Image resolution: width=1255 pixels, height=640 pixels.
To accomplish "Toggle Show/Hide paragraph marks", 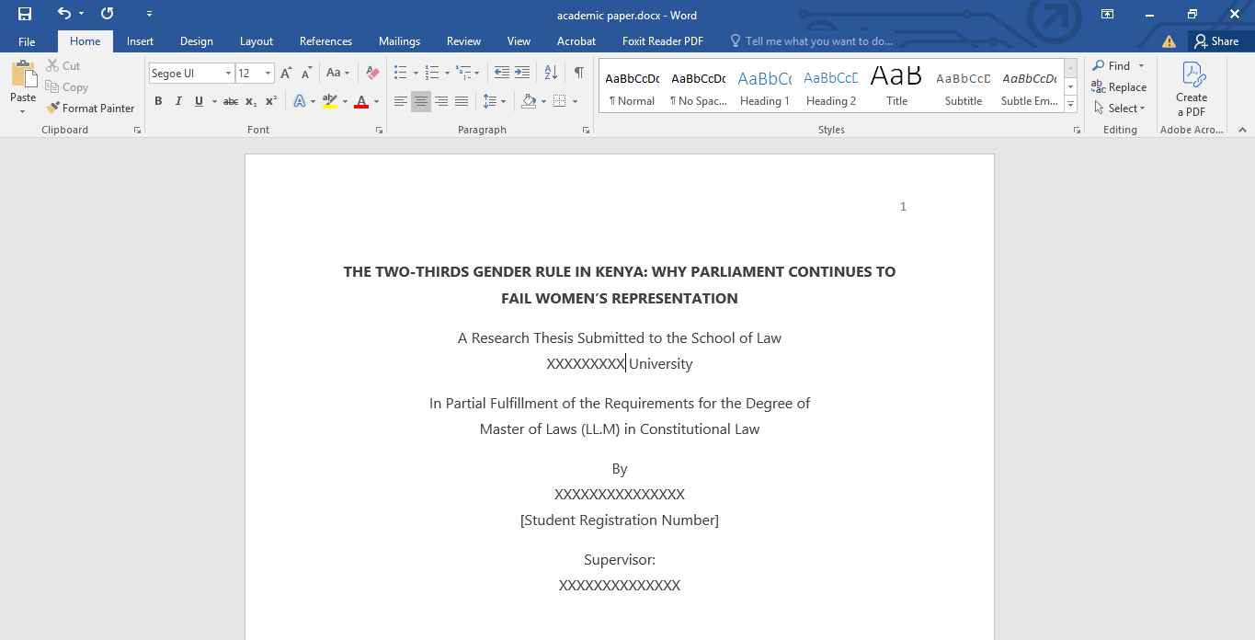I will point(578,73).
